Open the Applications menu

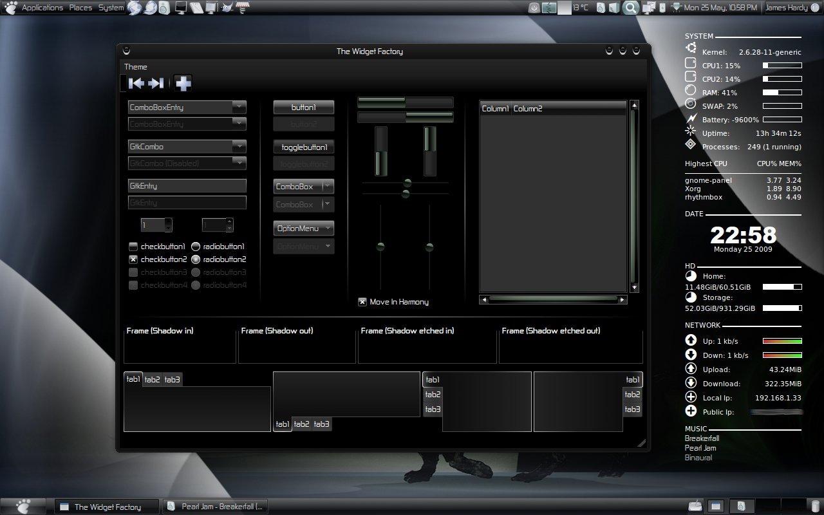pos(42,8)
